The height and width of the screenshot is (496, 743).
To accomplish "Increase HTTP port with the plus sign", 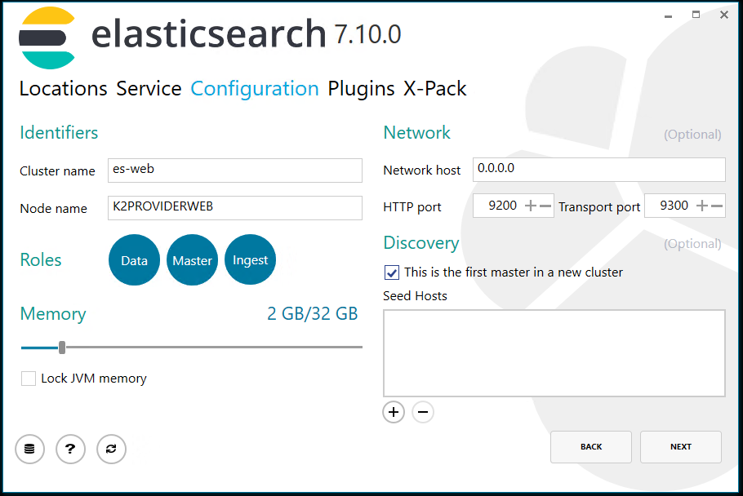I will (531, 206).
